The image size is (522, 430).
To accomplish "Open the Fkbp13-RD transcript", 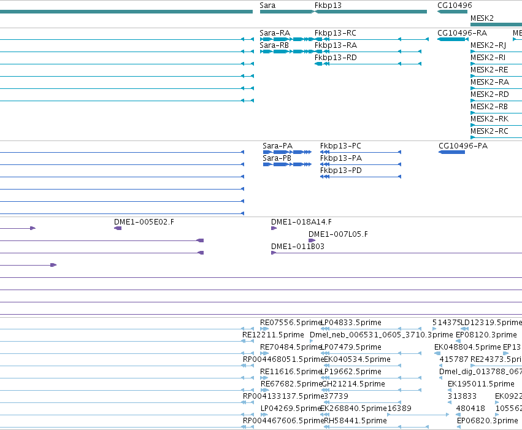I will click(x=368, y=64).
